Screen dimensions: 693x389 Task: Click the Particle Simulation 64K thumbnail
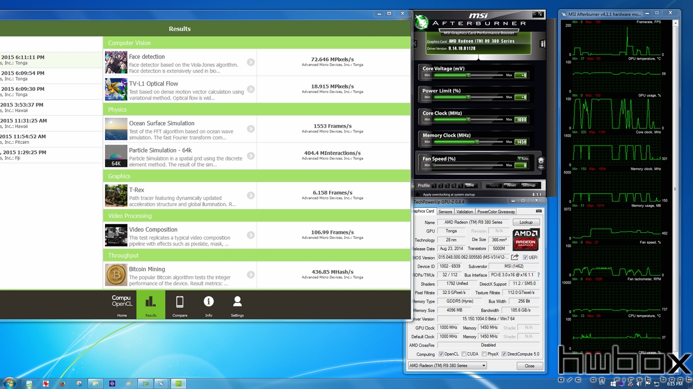[116, 156]
